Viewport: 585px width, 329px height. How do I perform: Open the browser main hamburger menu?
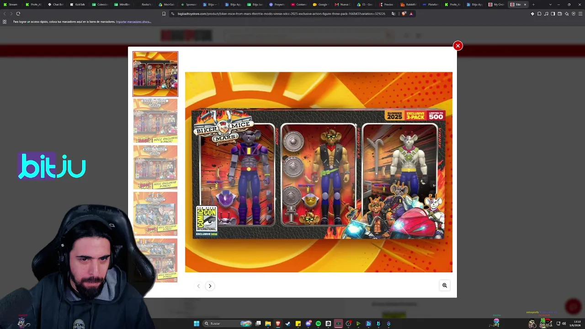580,14
